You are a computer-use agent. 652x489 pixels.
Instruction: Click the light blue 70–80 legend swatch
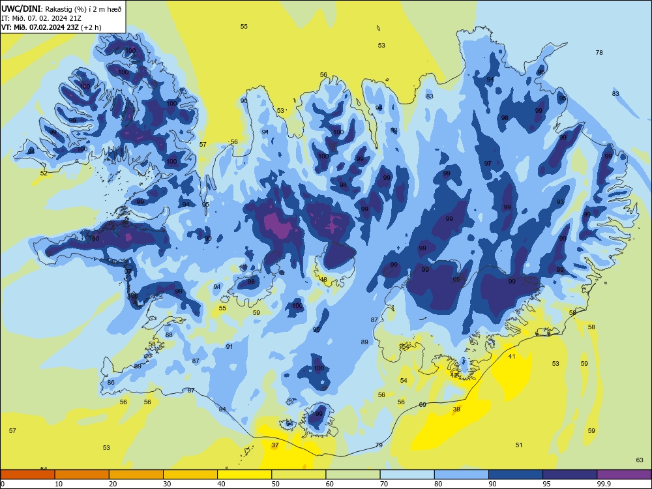click(407, 475)
